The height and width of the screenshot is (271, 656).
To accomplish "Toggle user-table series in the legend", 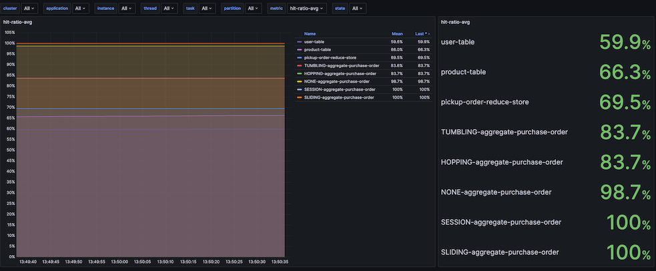I will click(314, 42).
